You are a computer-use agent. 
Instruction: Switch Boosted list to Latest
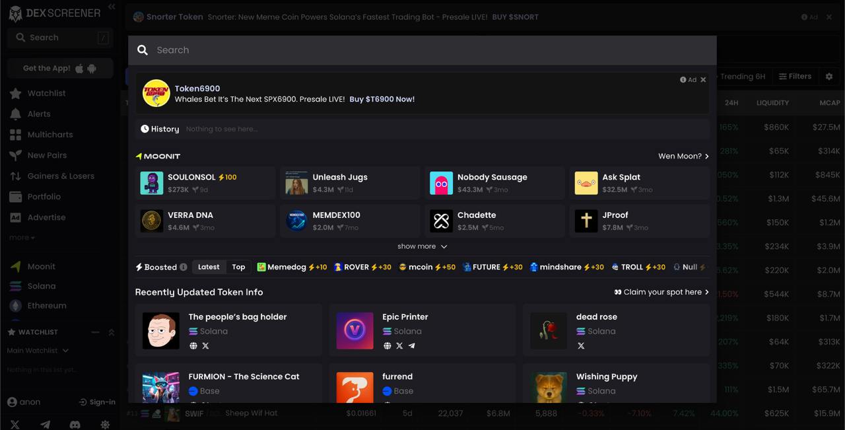(x=209, y=267)
